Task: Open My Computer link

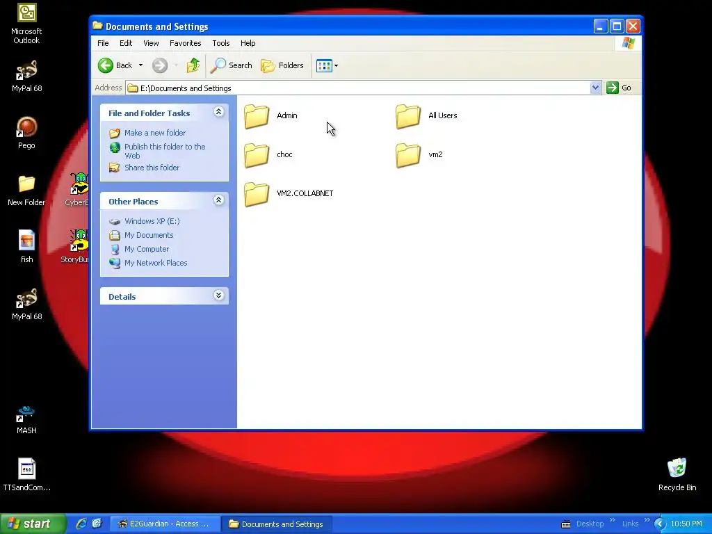Action: pos(147,249)
